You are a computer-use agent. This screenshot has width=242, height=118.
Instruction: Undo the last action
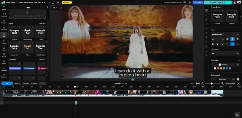pyautogui.click(x=34, y=83)
